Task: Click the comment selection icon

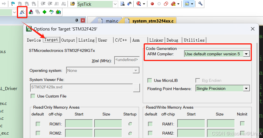Action: pyautogui.click(x=57, y=4)
